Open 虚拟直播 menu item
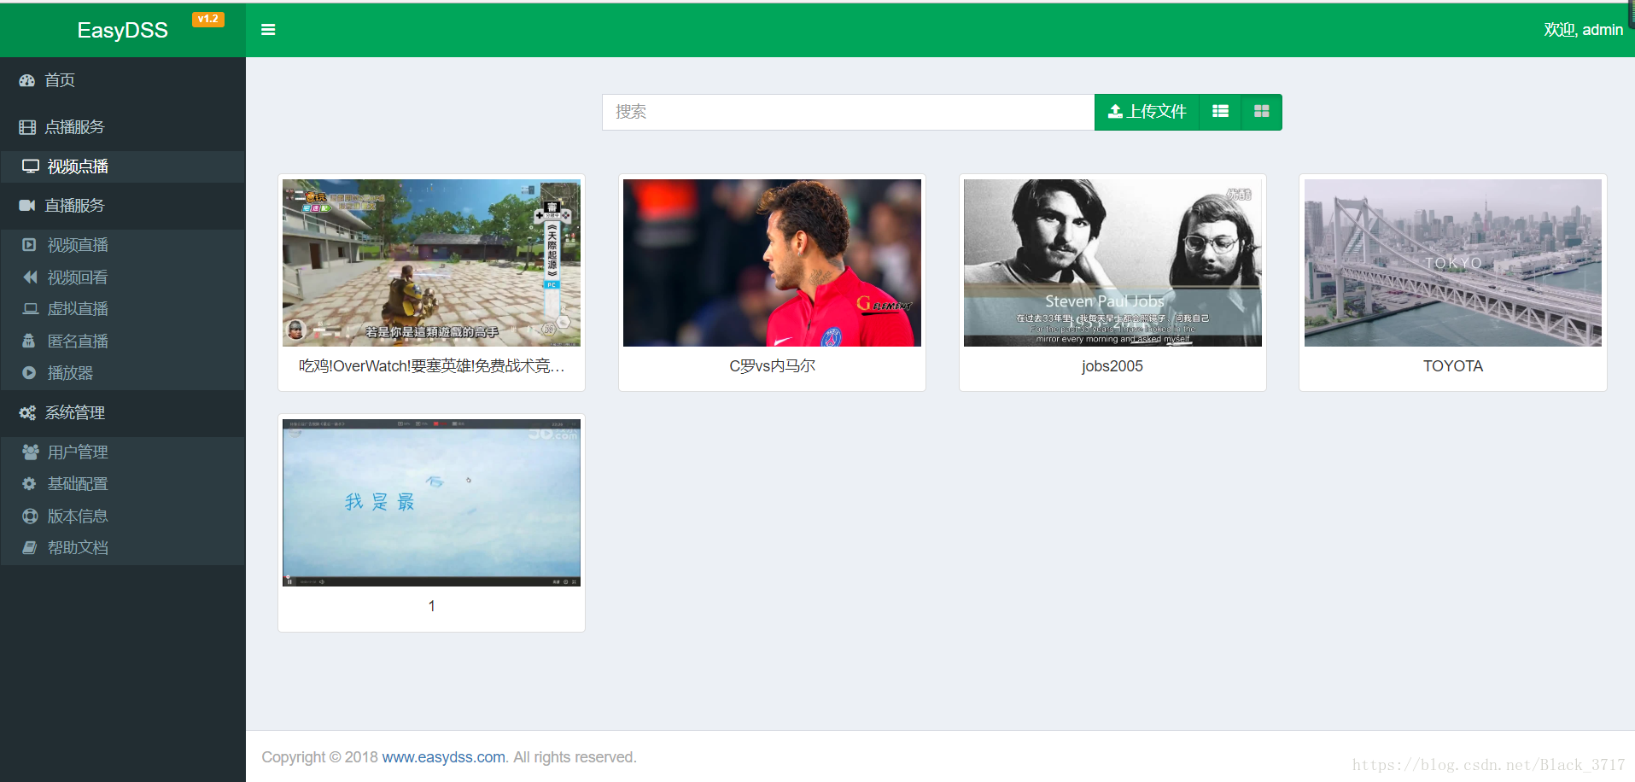The width and height of the screenshot is (1635, 782). 123,309
